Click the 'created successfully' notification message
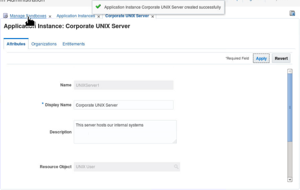This screenshot has height=190, width=300. click(x=162, y=7)
